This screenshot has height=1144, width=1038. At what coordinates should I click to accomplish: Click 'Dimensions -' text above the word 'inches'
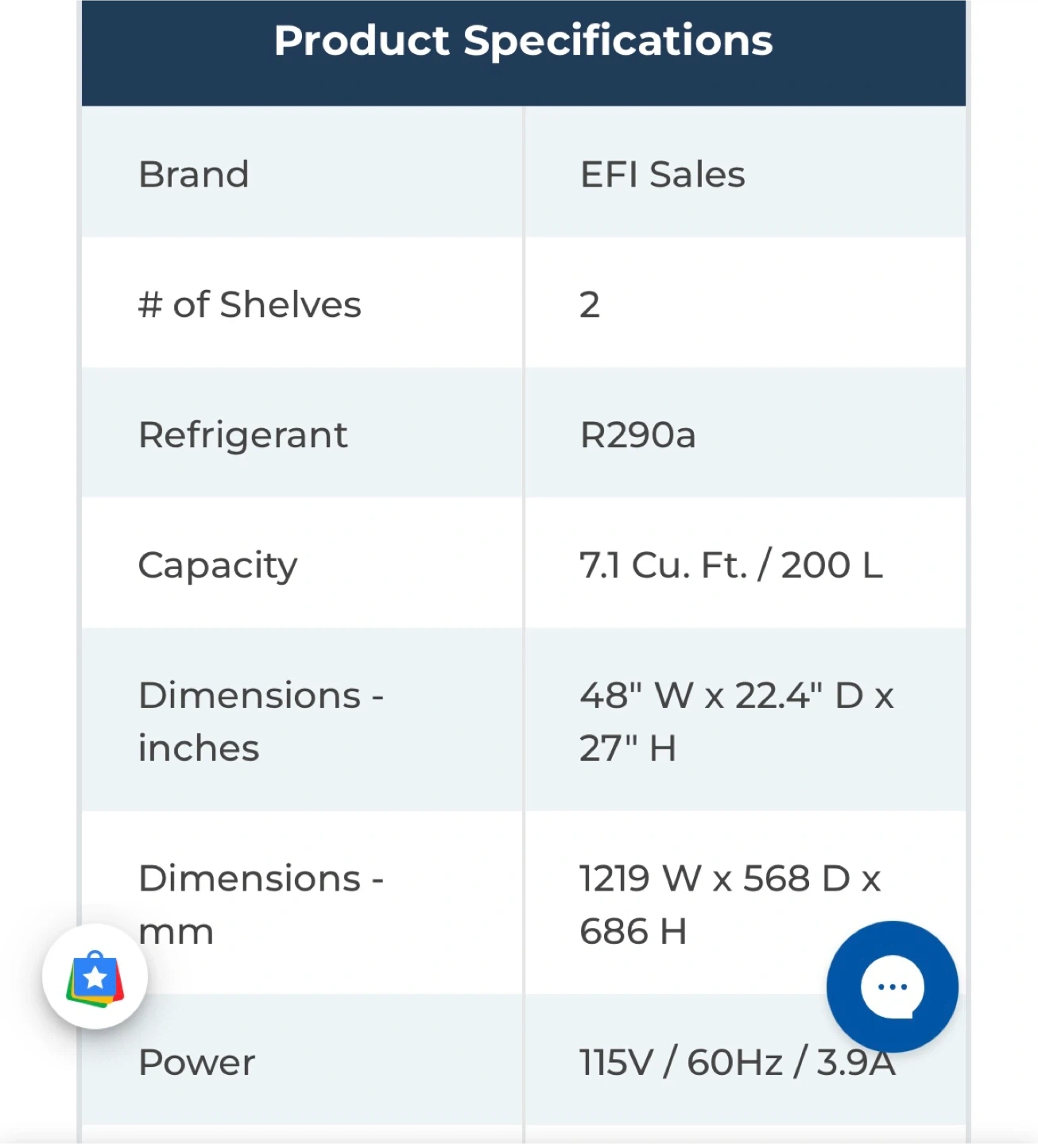261,696
